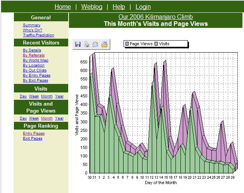The image size is (244, 193).
Task: View recent visitors By World Map
Action: coord(36,60)
